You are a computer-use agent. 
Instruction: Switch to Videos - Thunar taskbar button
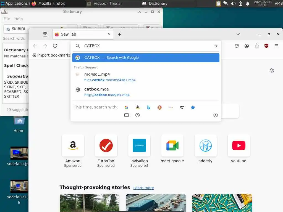(113, 3)
